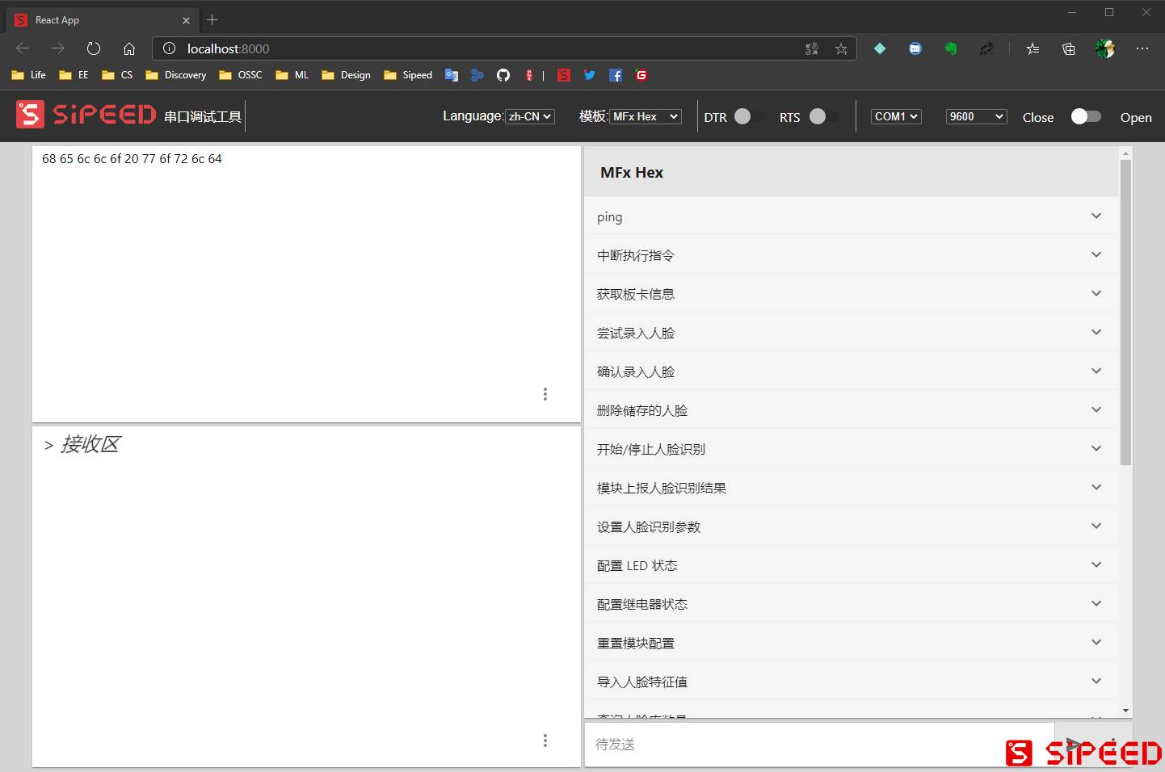
Task: View site information for localhost
Action: tap(169, 48)
